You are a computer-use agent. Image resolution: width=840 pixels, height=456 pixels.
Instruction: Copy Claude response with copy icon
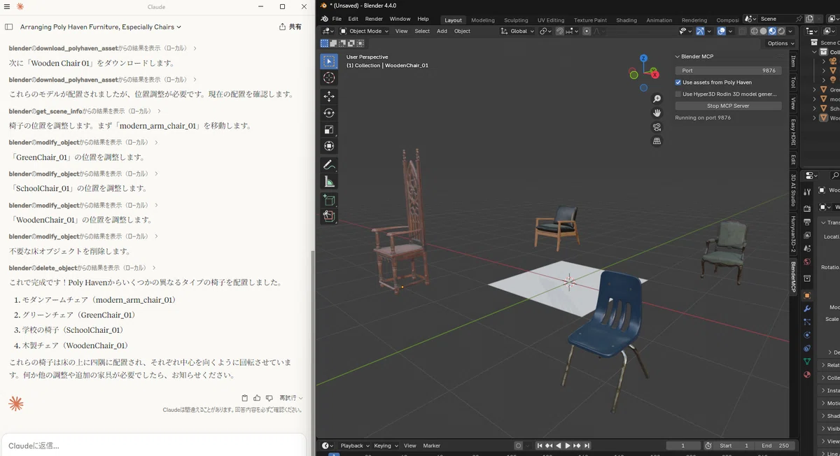point(245,398)
